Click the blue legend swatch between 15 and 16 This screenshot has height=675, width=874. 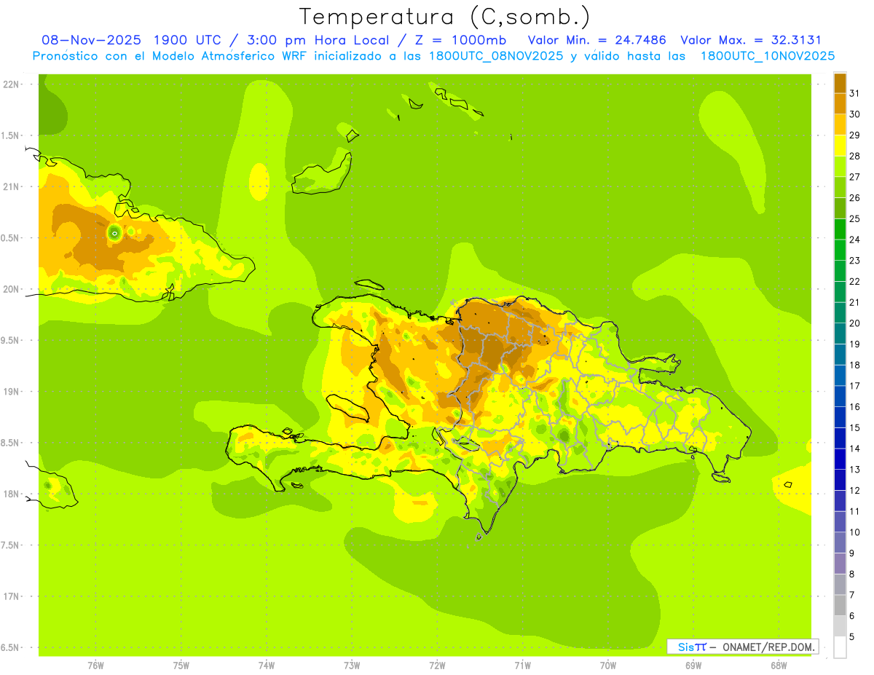(840, 417)
